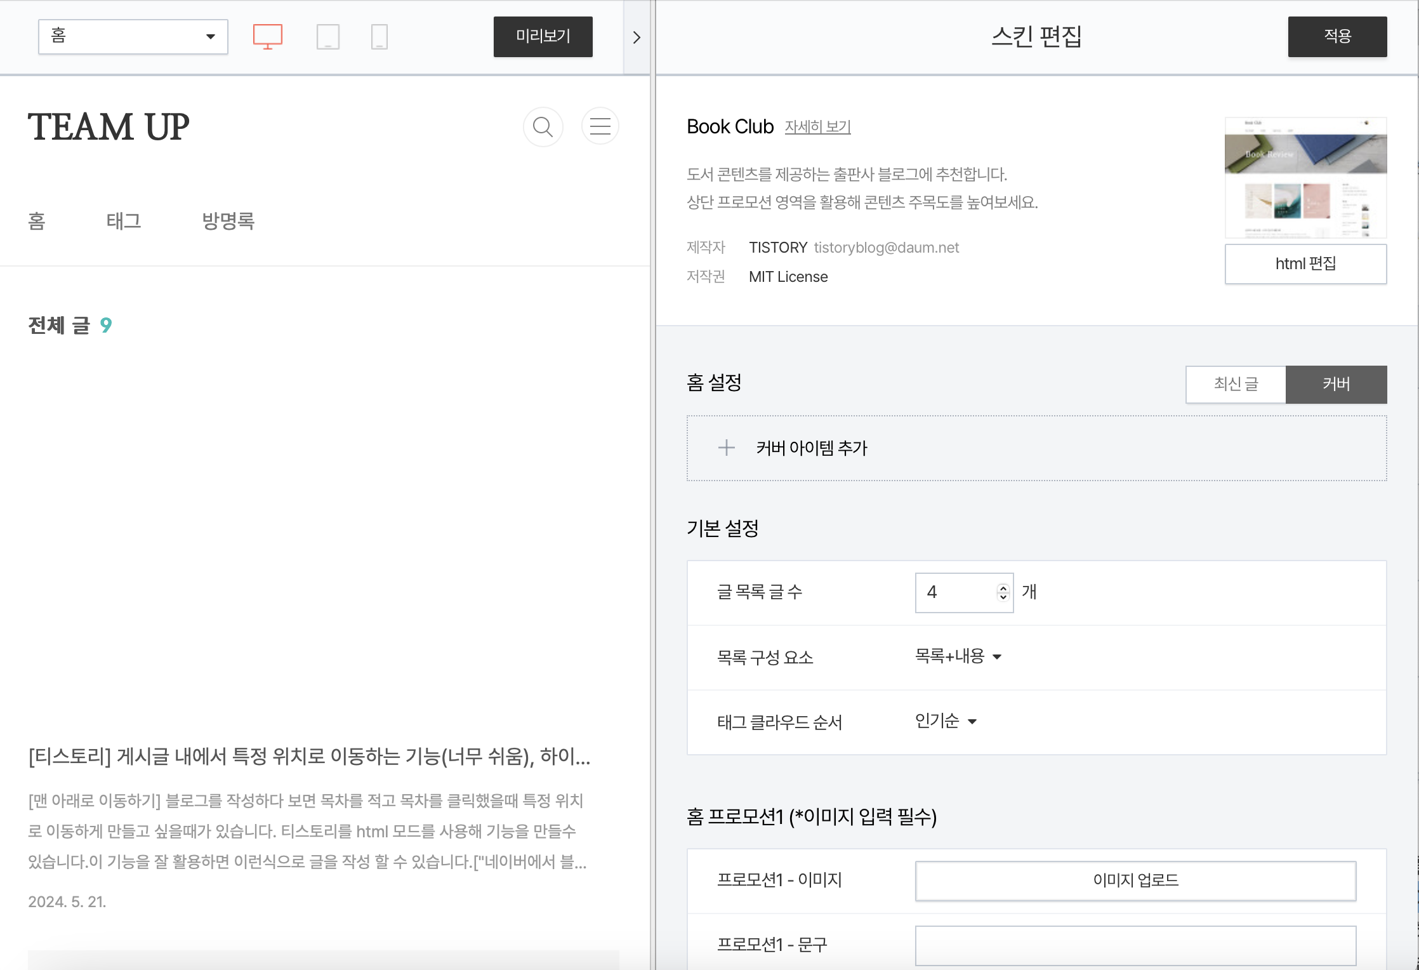Open 자세히 보기 skin details link
Viewport: 1419px width, 970px height.
817,127
